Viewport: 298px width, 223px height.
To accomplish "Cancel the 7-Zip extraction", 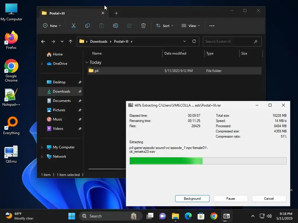I will tap(269, 199).
